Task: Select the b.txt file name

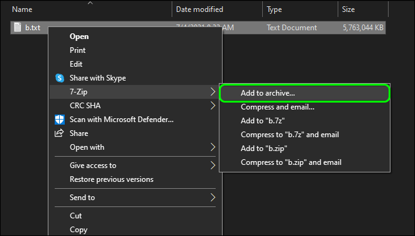Action: pyautogui.click(x=33, y=28)
